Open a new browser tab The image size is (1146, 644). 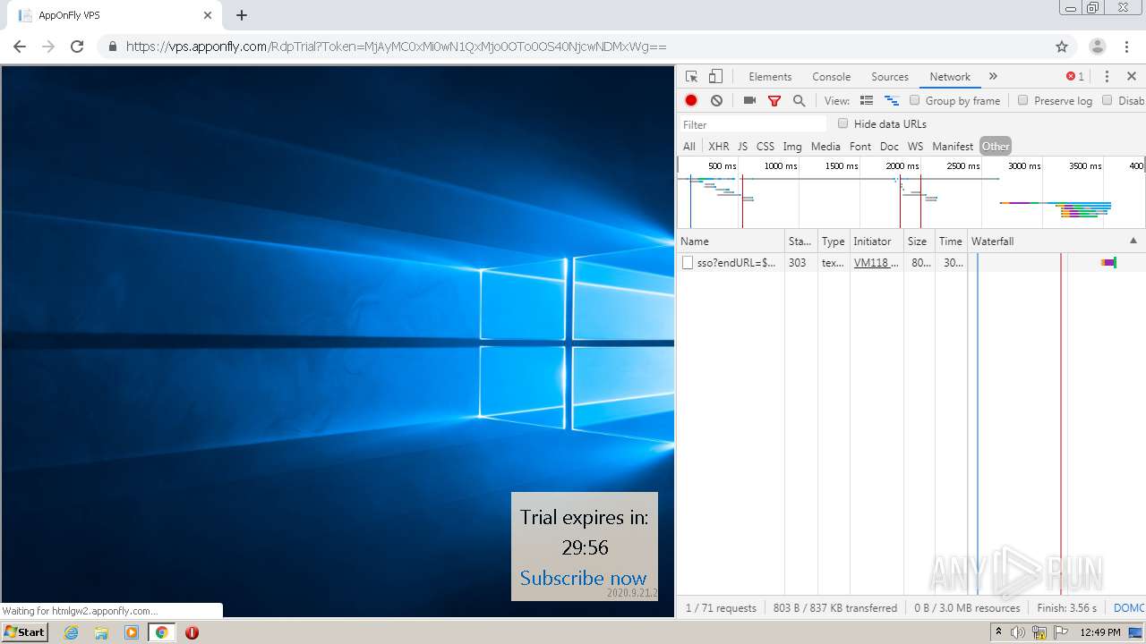pyautogui.click(x=242, y=15)
